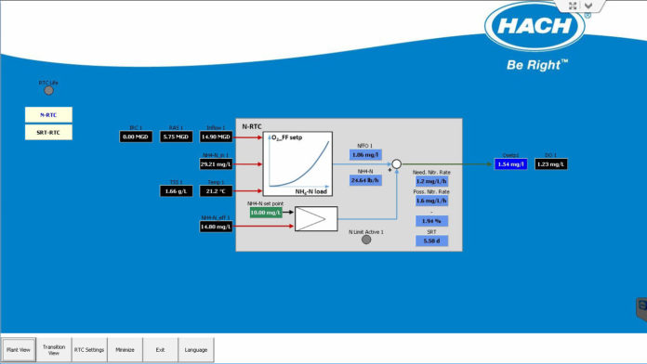Click the HACH logo

tap(535, 26)
